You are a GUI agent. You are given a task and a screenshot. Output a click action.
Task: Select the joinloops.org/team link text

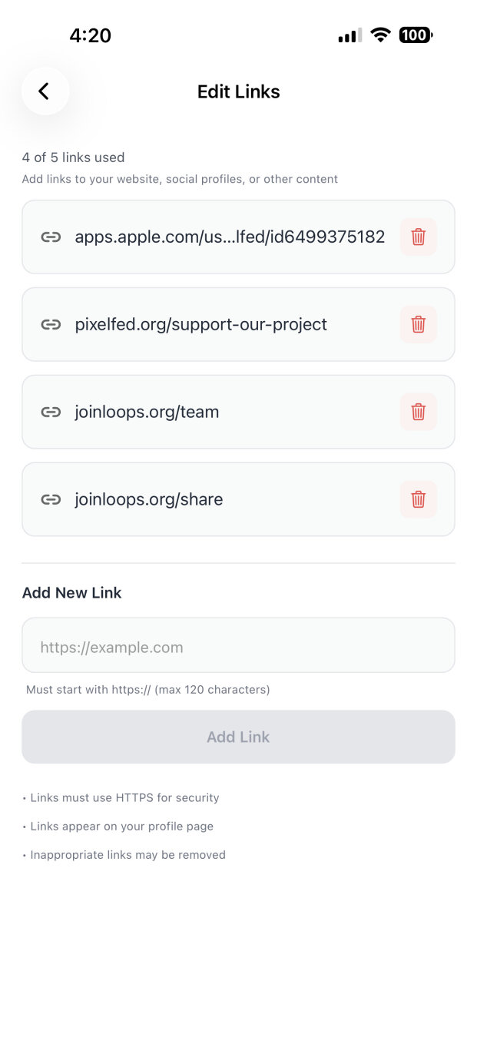click(147, 412)
